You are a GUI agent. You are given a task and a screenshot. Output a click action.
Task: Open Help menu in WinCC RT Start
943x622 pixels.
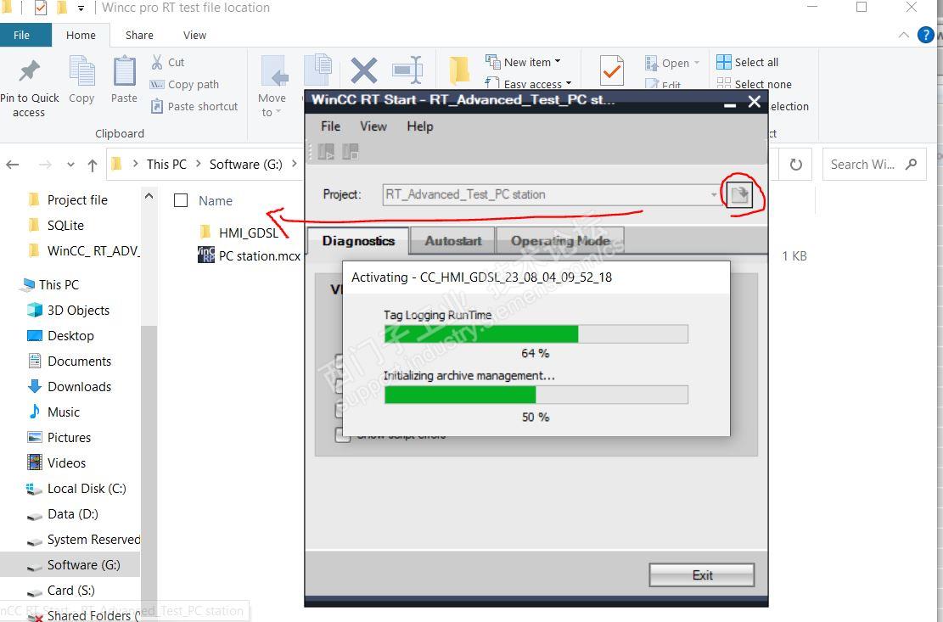(420, 126)
